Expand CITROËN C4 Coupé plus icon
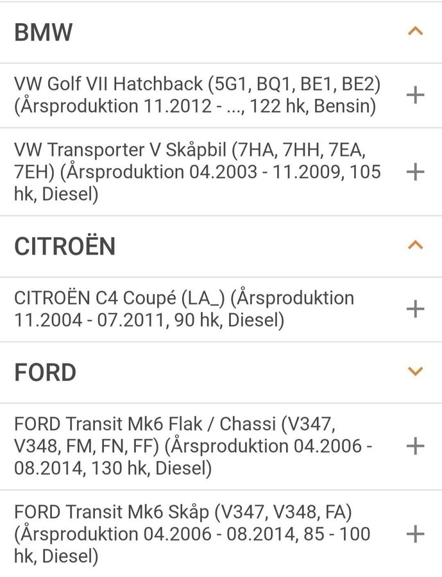This screenshot has height=577, width=442. [x=415, y=309]
